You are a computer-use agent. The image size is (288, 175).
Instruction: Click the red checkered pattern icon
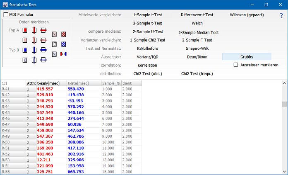(63, 34)
